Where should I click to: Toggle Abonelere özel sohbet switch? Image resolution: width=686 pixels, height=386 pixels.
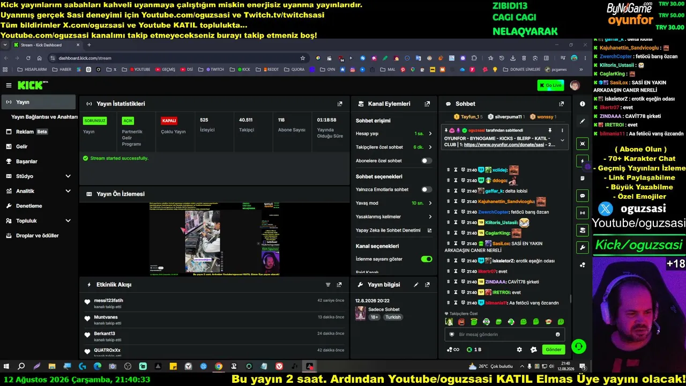click(427, 161)
